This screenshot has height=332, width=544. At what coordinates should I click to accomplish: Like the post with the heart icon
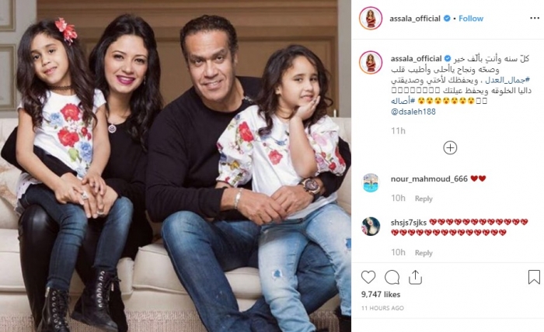[368, 277]
